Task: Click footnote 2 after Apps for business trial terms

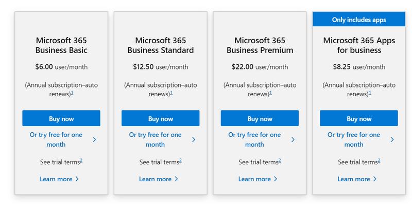Action: [x=379, y=161]
